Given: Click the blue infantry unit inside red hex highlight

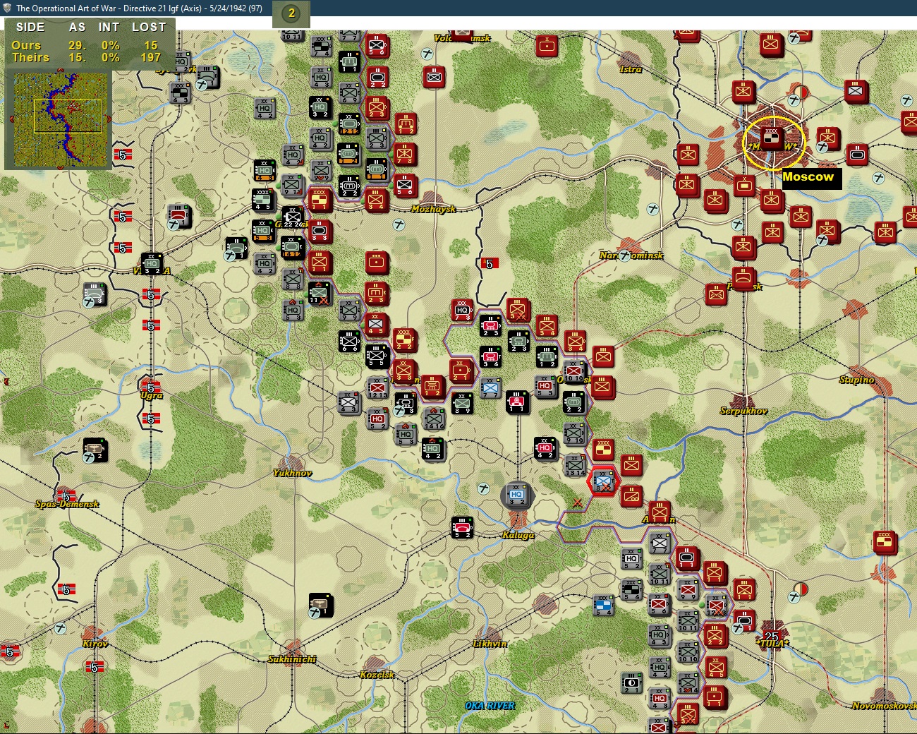Looking at the screenshot, I should tap(603, 481).
